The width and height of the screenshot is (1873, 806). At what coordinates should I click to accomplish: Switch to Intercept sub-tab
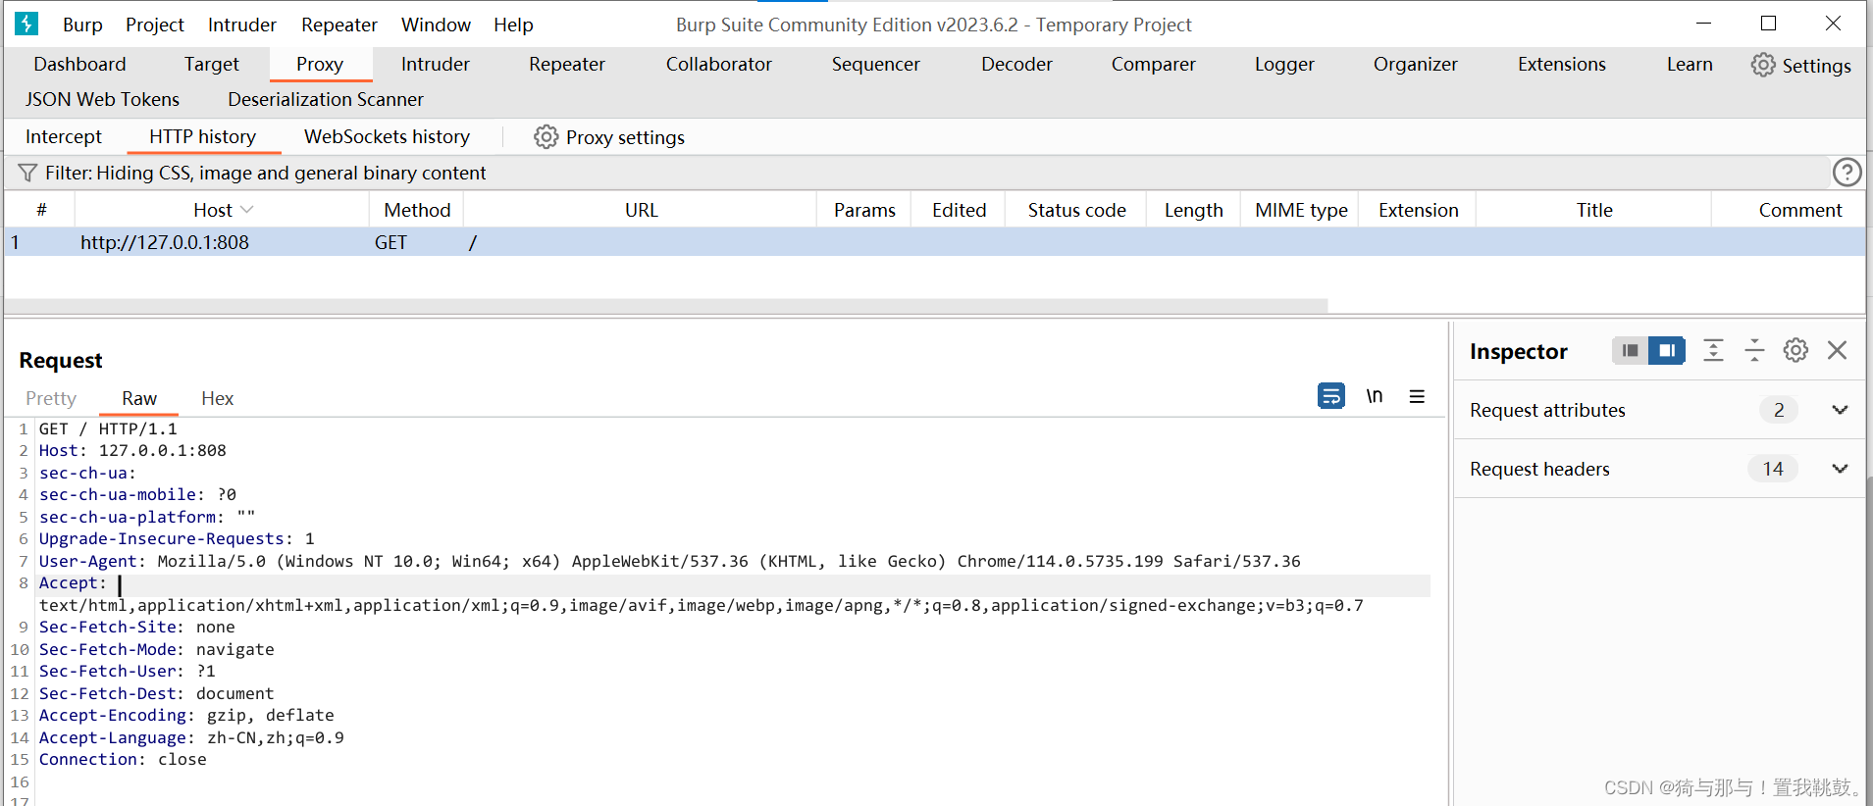(x=64, y=136)
